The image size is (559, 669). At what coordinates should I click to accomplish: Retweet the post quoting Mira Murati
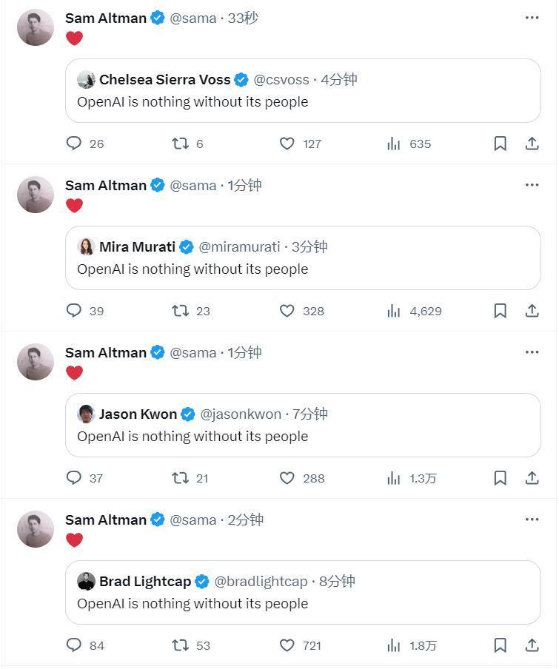(181, 311)
